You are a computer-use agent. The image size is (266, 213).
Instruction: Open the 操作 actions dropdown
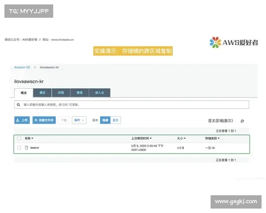79,120
